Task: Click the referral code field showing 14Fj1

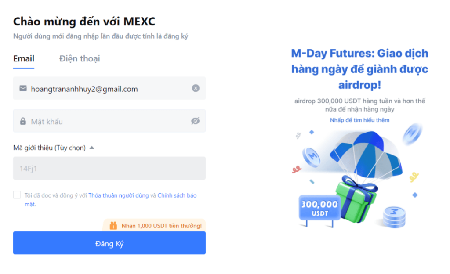Action: [109, 168]
